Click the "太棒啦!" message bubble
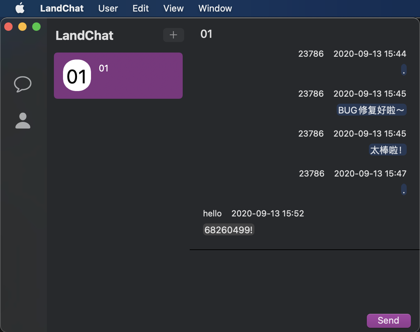 (388, 150)
